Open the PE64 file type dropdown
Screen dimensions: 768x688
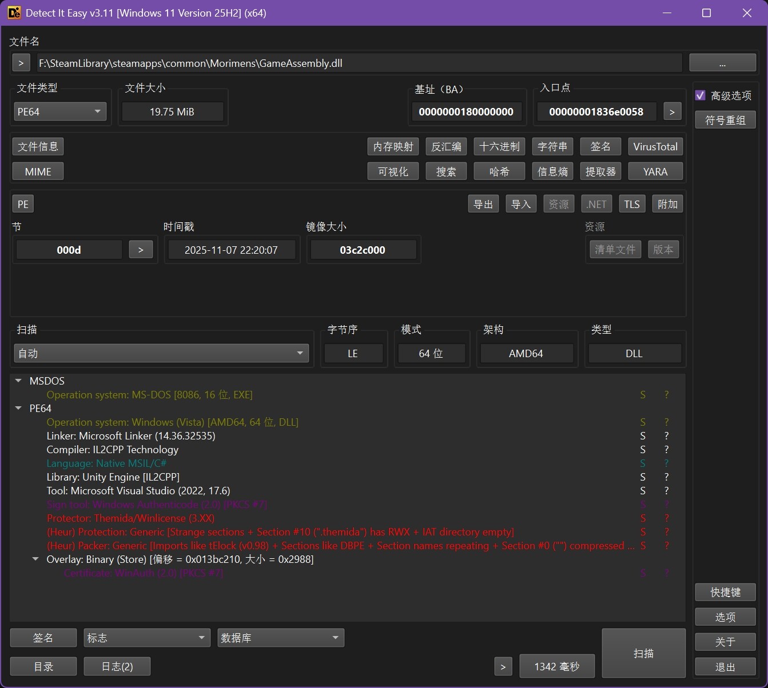60,112
